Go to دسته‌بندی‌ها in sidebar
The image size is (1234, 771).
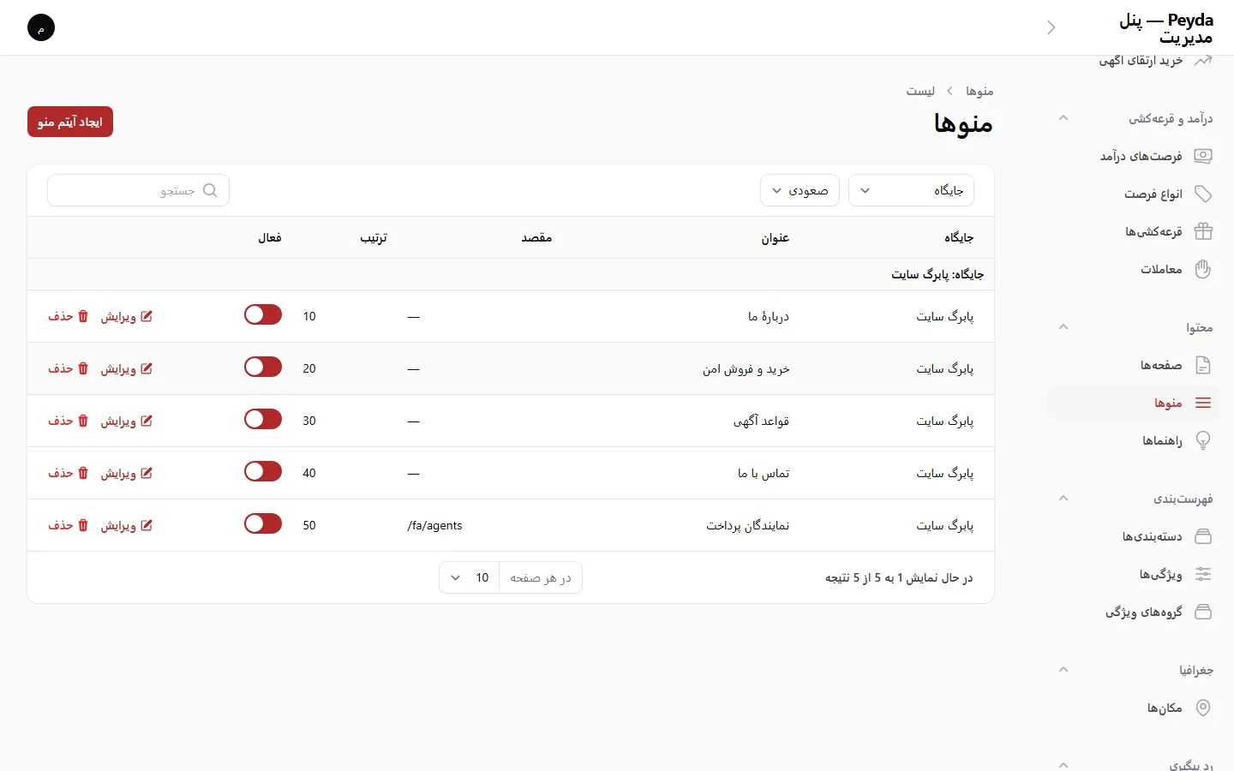[x=1134, y=536]
